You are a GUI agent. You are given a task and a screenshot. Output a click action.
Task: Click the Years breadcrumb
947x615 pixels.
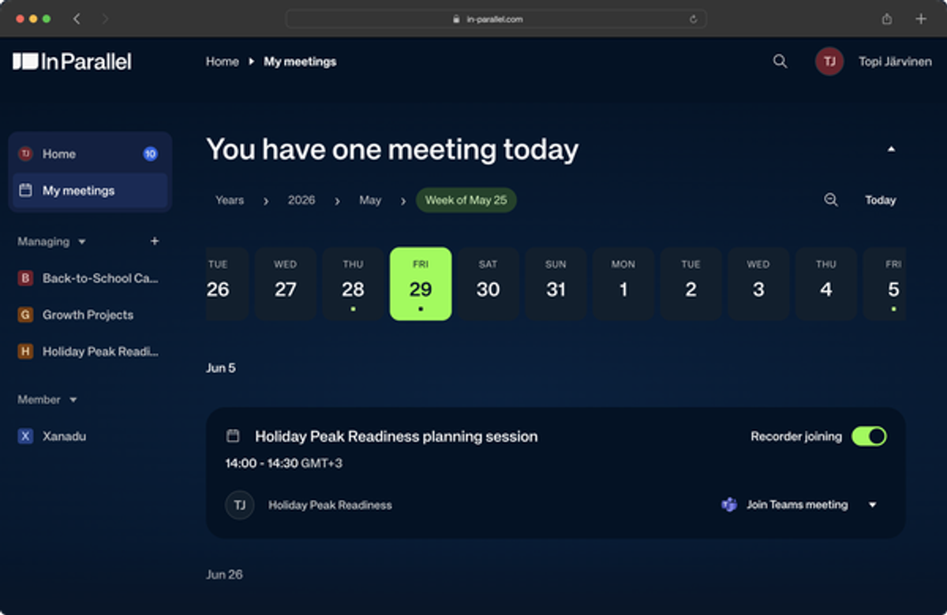(x=230, y=200)
